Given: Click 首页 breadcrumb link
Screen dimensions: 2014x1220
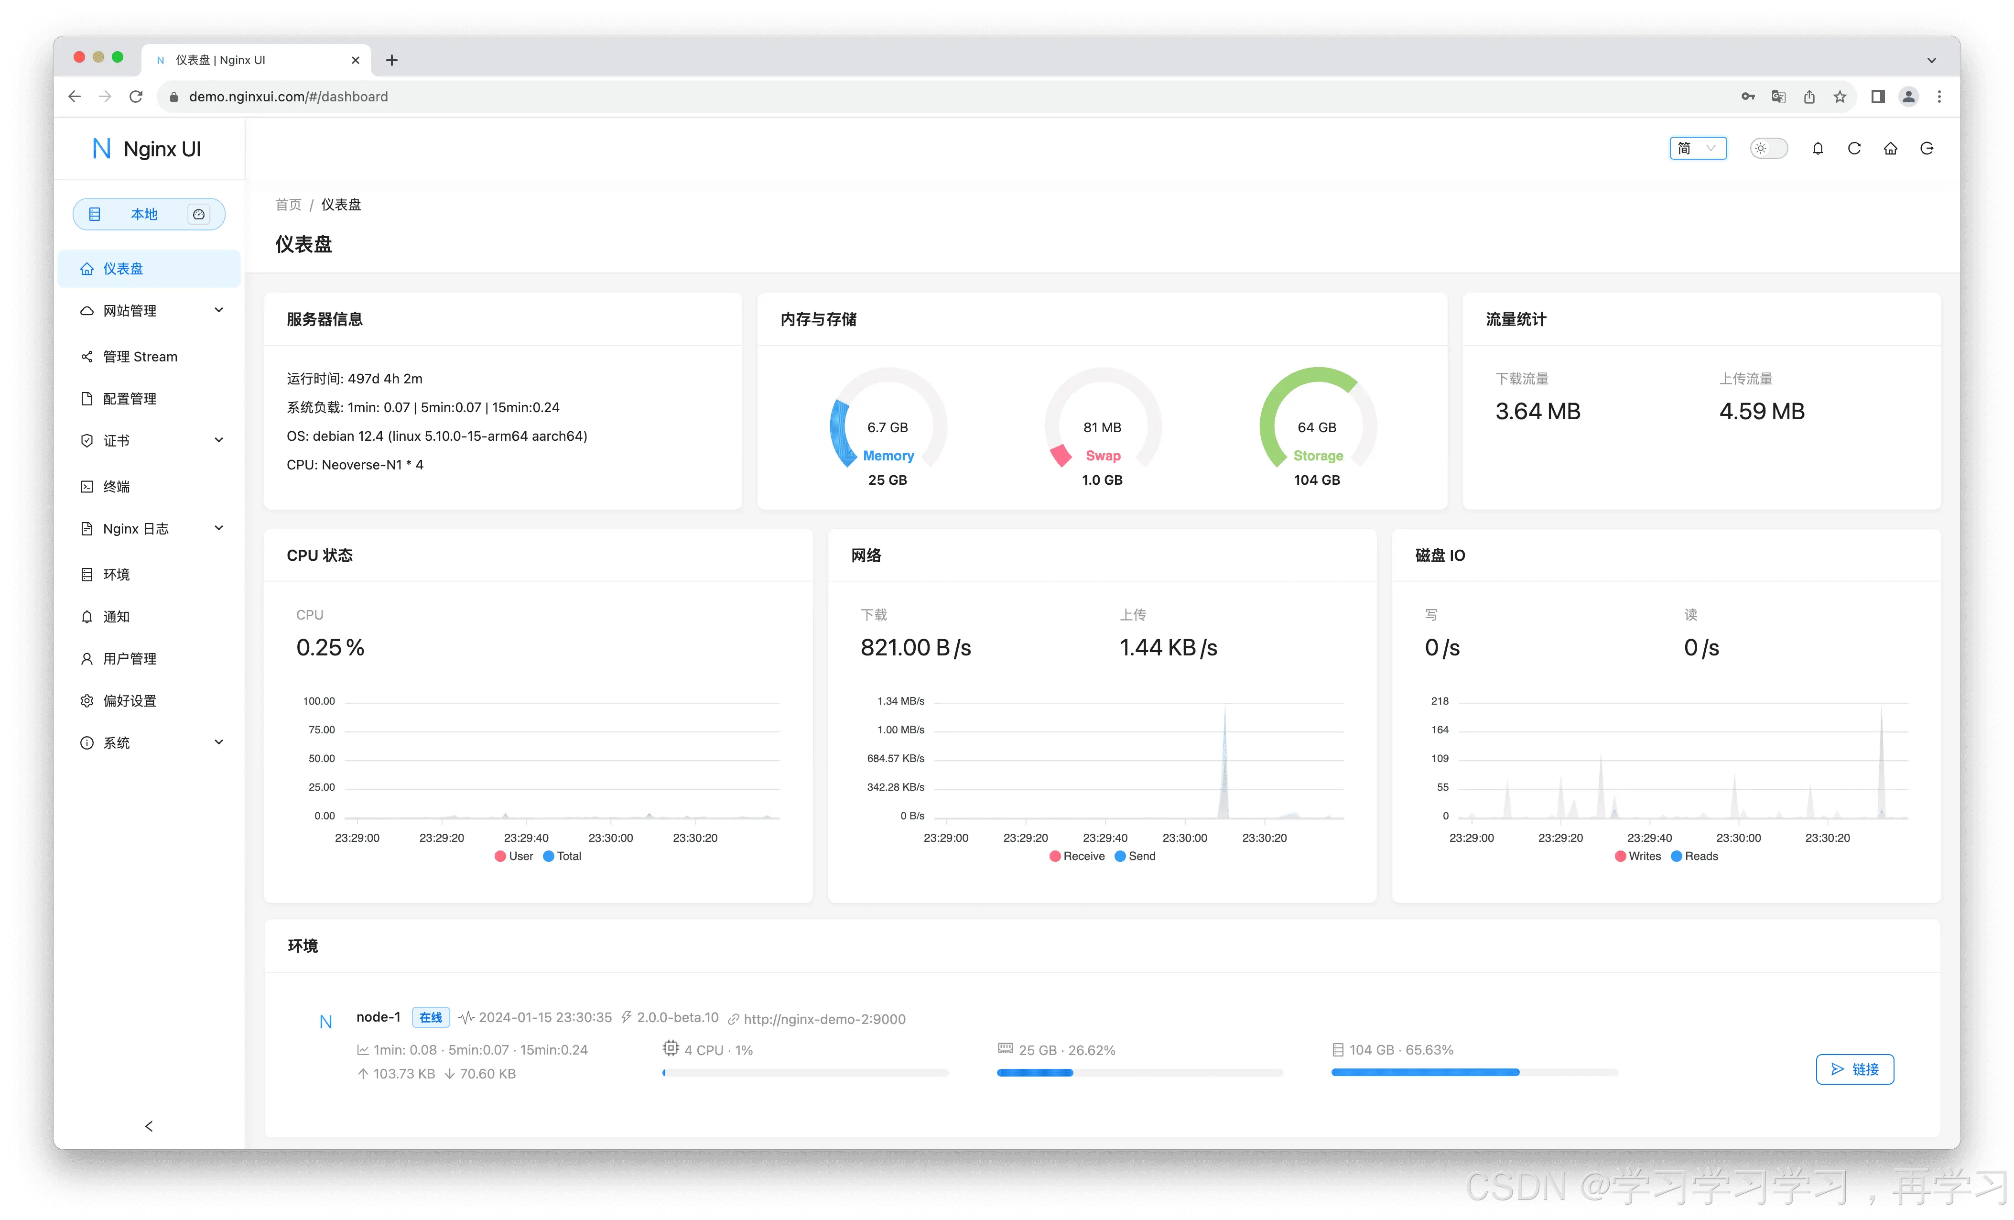Looking at the screenshot, I should pos(289,205).
